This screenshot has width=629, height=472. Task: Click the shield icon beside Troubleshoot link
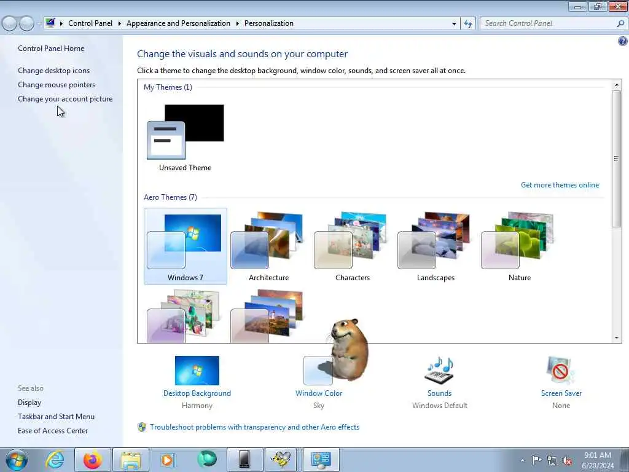click(x=142, y=427)
